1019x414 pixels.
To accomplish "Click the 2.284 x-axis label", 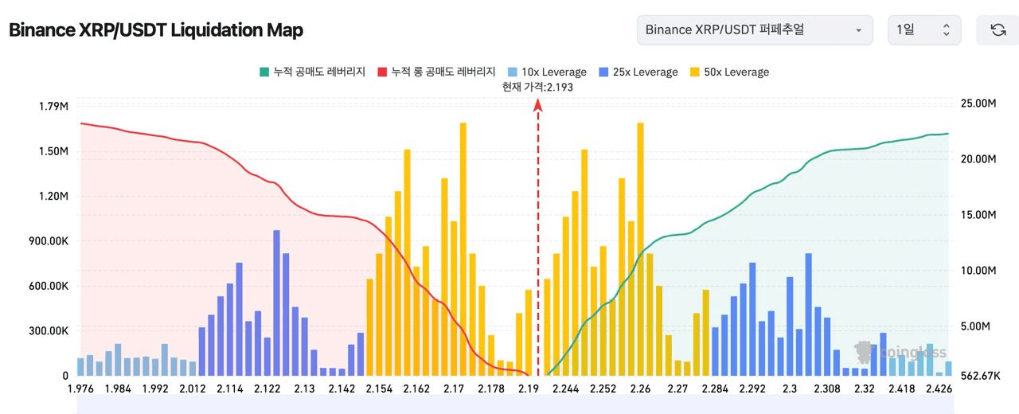I will tap(715, 389).
